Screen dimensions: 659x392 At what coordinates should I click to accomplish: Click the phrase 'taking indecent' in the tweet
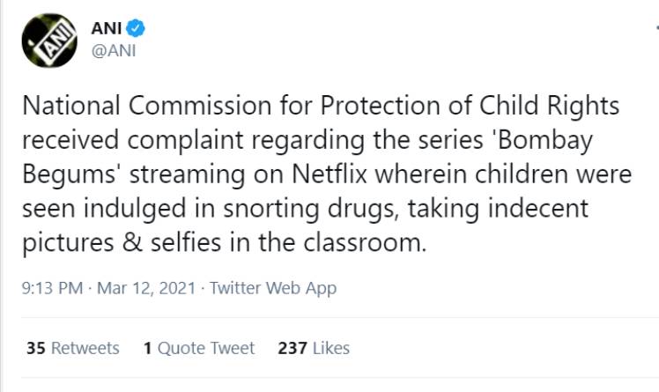click(498, 210)
